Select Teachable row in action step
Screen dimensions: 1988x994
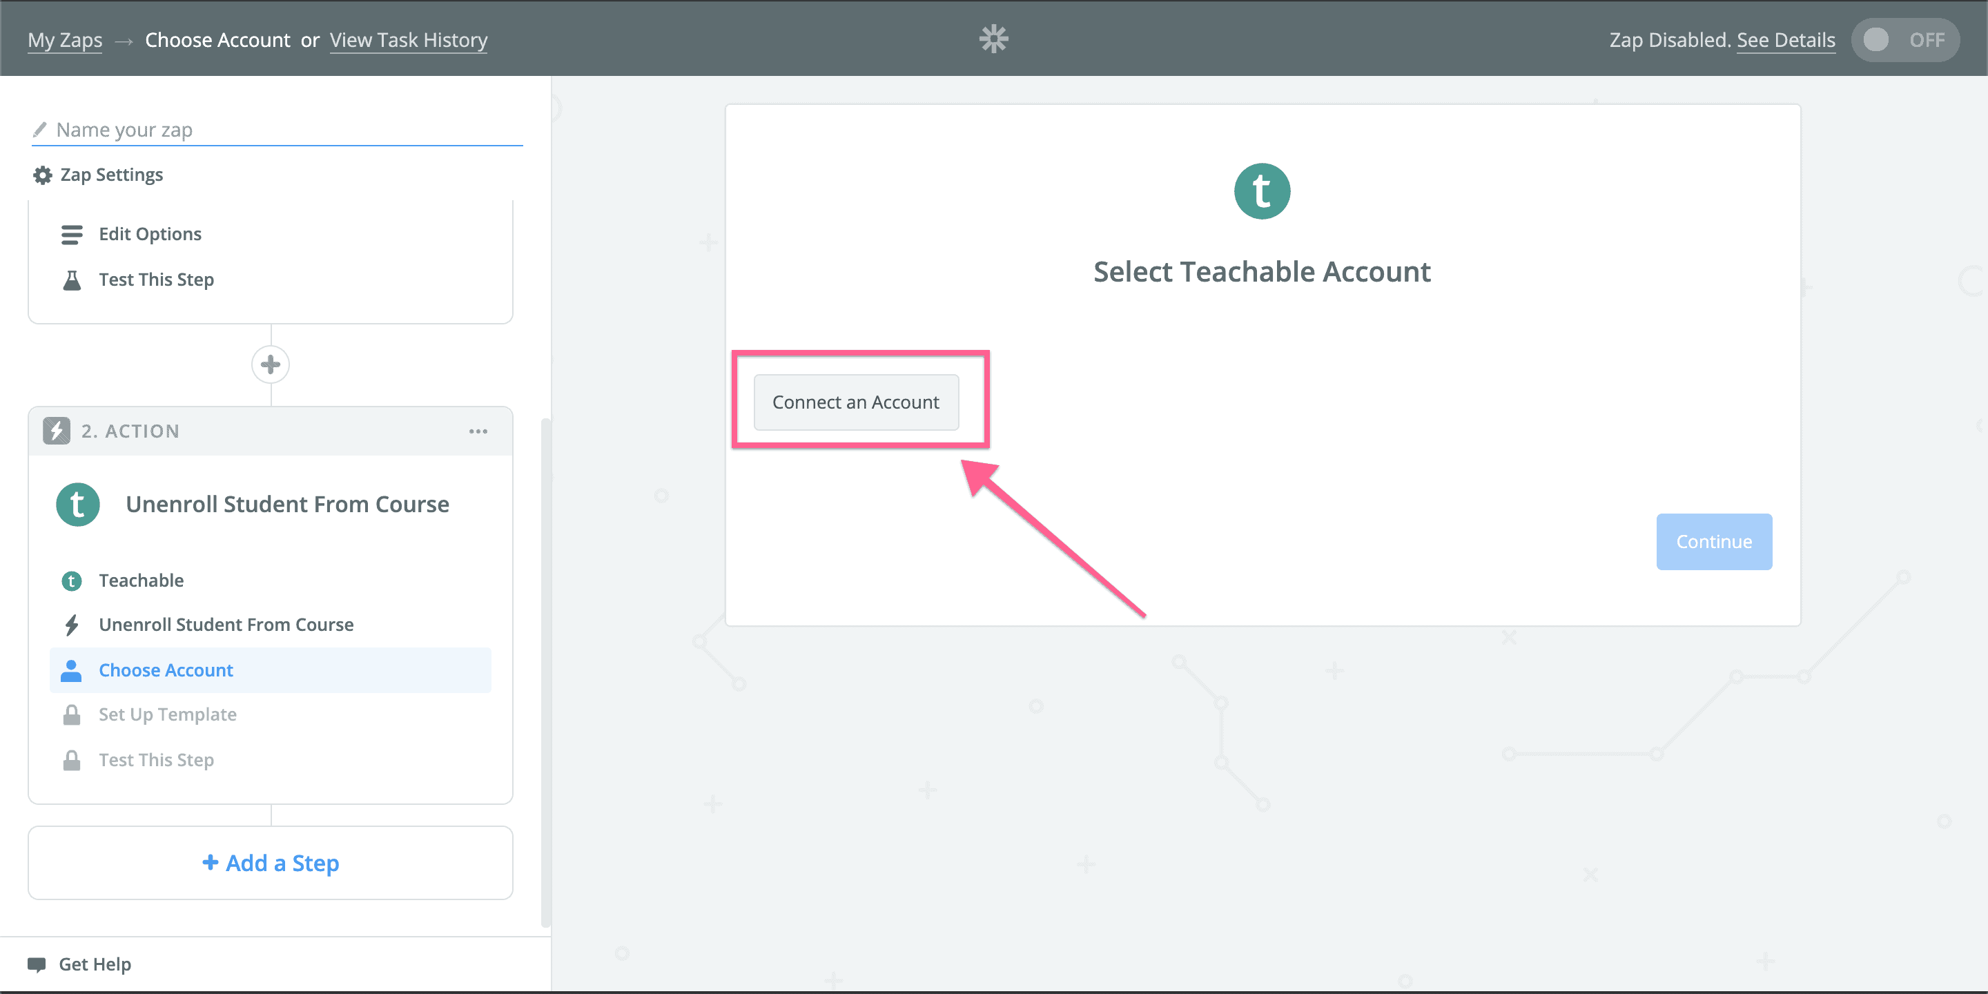pyautogui.click(x=270, y=581)
